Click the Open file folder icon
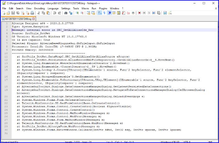The width and height of the screenshot is (219, 143). click(x=8, y=13)
